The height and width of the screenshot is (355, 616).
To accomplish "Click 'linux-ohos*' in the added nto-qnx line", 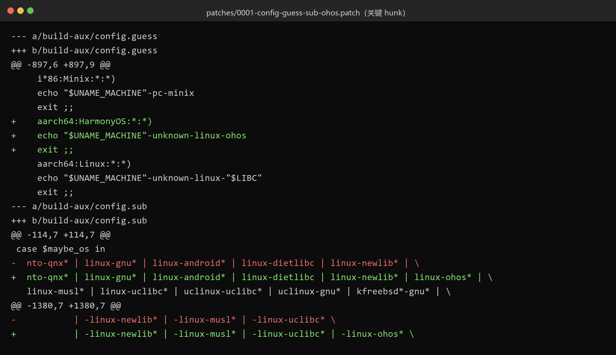I will [x=443, y=277].
